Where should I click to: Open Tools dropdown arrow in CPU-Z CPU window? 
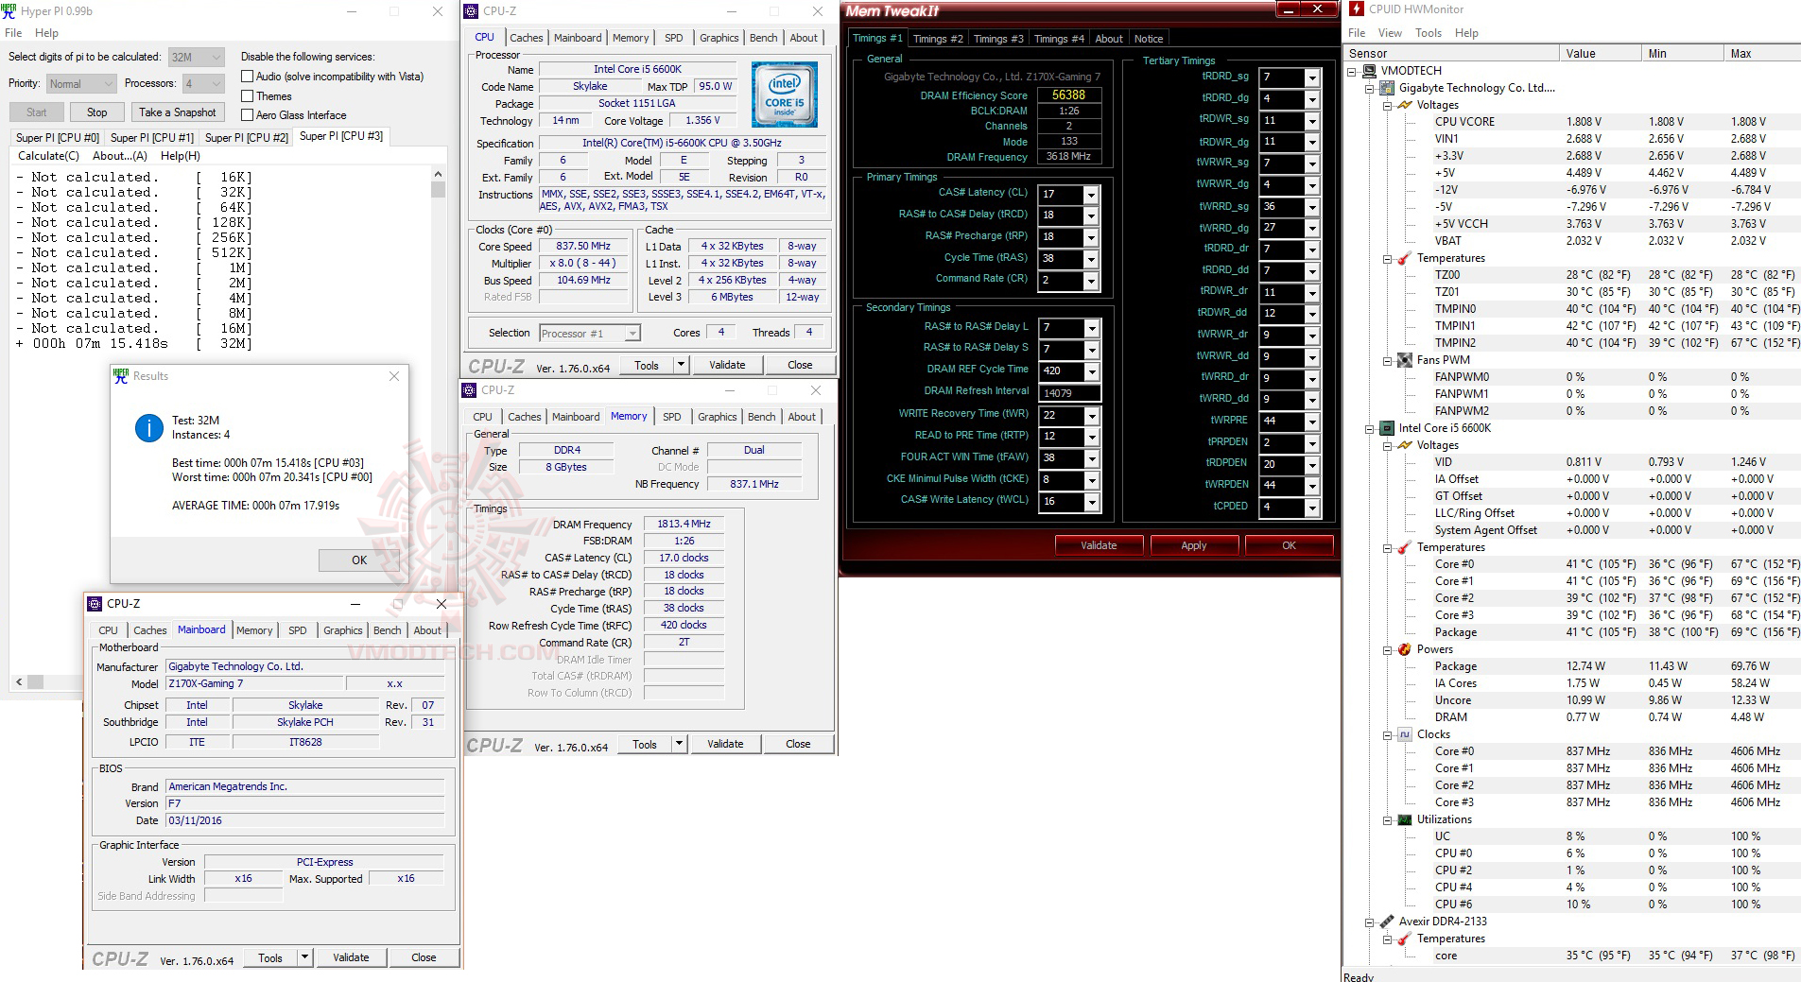680,365
